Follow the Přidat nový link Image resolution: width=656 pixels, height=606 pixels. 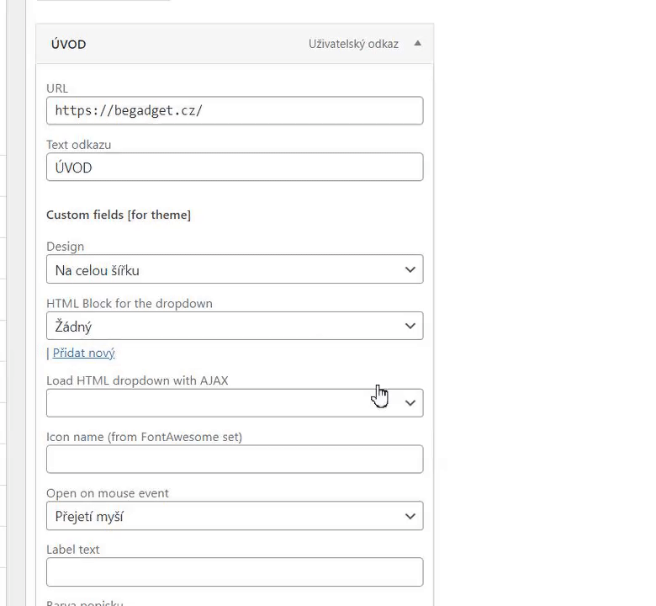[x=83, y=353]
